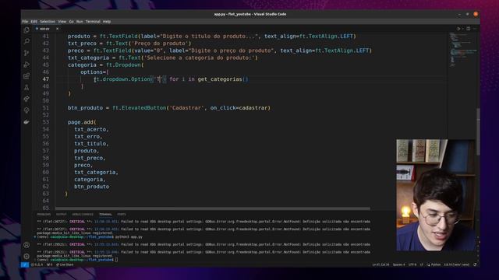Click get_categorias call on line 47
Screen dimensions: 499x280
click(223, 79)
